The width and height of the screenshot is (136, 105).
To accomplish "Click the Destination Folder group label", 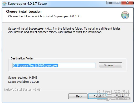I will [22, 58].
